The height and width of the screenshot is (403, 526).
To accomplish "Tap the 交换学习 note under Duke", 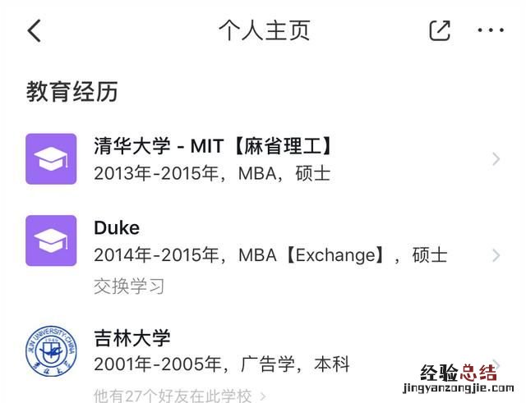I will (129, 286).
